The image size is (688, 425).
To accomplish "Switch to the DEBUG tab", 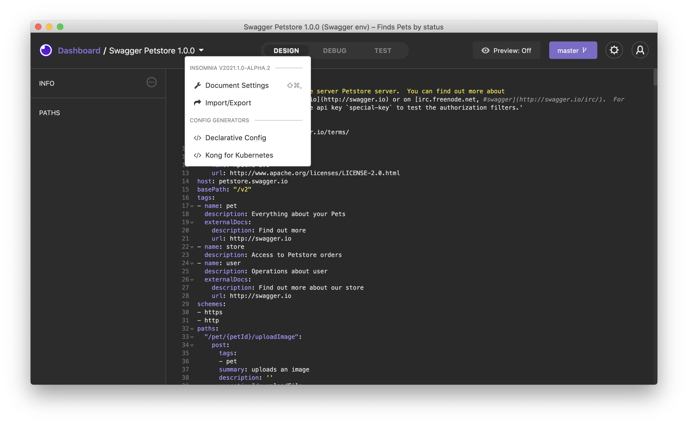I will tap(334, 50).
